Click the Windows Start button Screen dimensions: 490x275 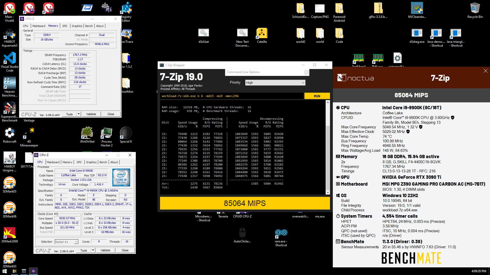pos(5,271)
